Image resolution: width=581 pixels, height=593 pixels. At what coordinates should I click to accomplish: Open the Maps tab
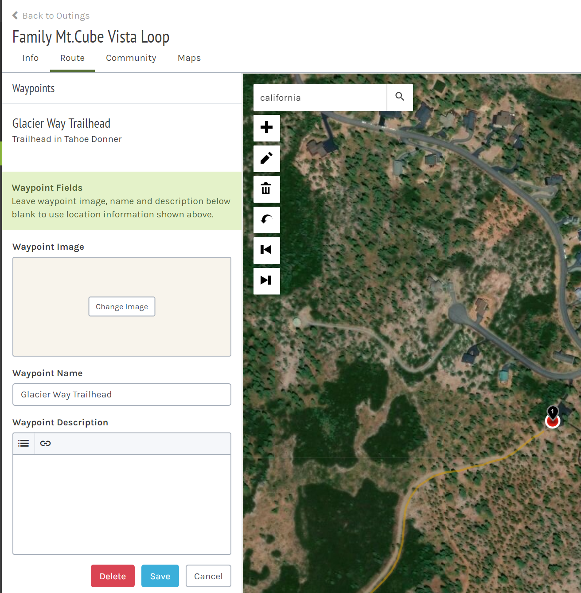(x=189, y=58)
